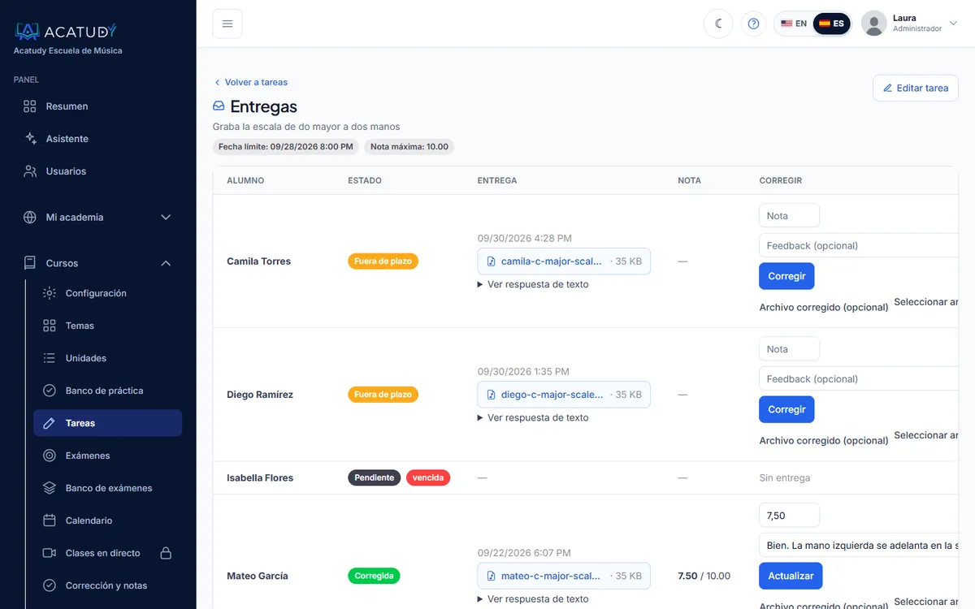Image resolution: width=975 pixels, height=609 pixels.
Task: Open Unidades list icon
Action: coord(50,358)
